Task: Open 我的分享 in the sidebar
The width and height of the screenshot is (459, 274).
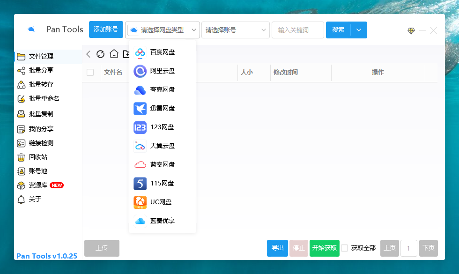Action: click(48, 129)
